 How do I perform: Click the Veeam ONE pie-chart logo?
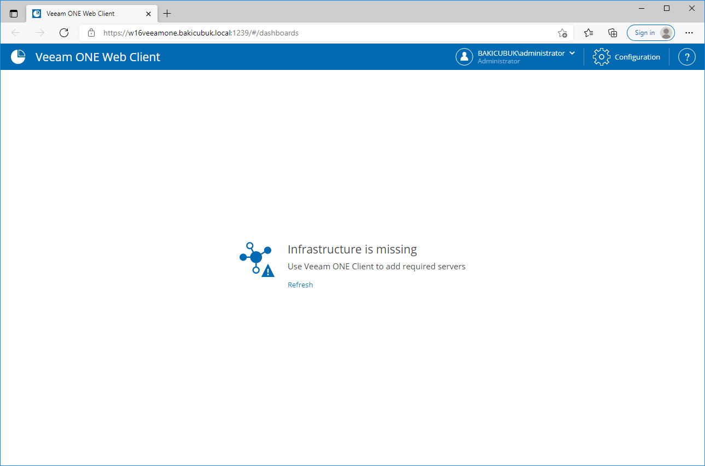coord(18,57)
